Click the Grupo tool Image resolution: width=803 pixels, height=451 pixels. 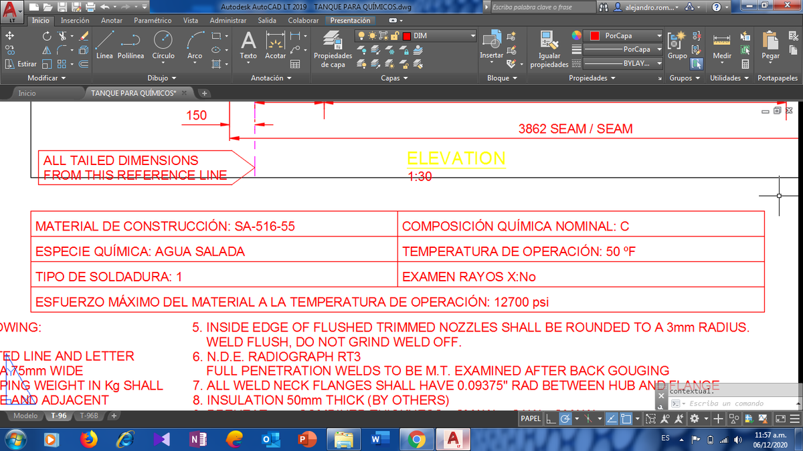click(x=677, y=45)
